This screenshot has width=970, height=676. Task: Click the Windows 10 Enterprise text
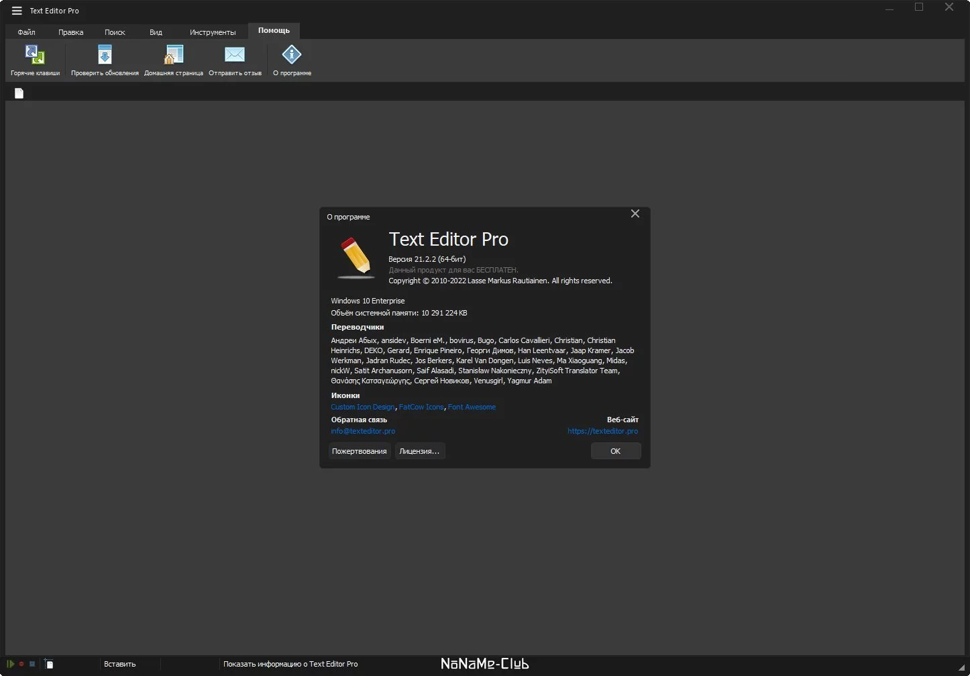[x=368, y=301]
